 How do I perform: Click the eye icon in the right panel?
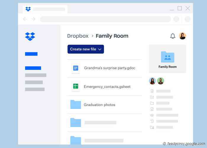(x=152, y=115)
